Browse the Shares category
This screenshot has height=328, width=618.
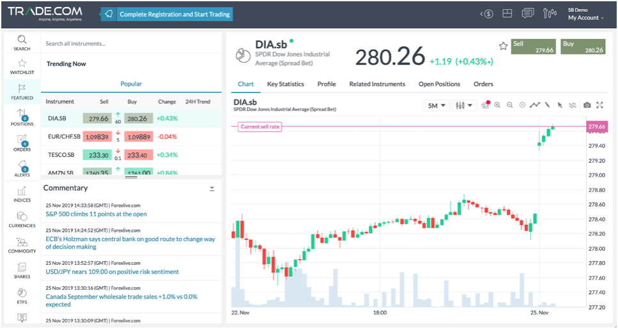click(22, 271)
